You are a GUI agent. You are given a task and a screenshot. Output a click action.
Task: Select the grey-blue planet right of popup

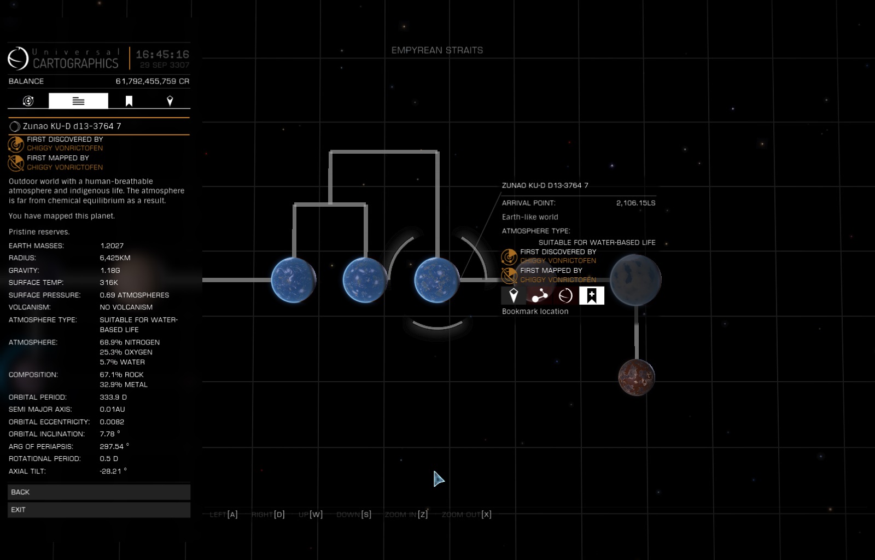coord(635,280)
